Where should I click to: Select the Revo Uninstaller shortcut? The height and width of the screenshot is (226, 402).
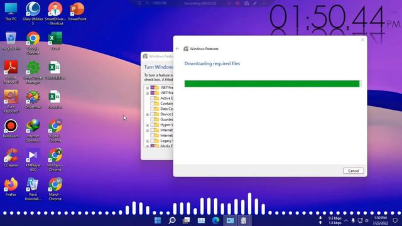click(33, 189)
